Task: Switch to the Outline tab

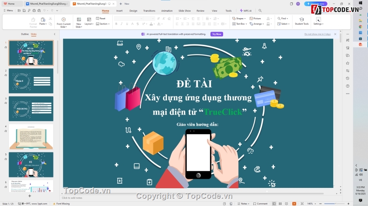Action: (25, 34)
